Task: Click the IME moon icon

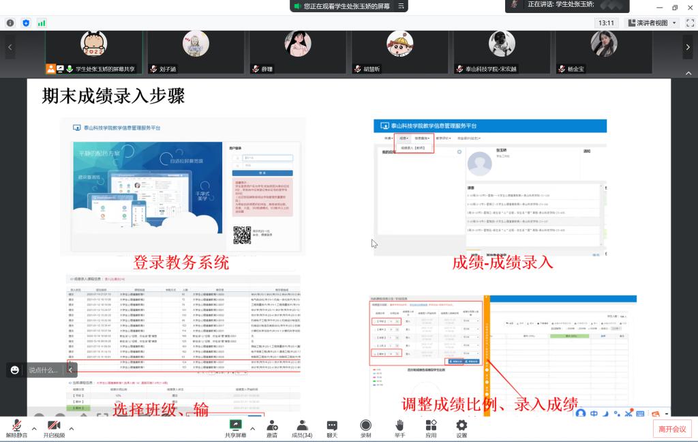Action: click(x=605, y=414)
